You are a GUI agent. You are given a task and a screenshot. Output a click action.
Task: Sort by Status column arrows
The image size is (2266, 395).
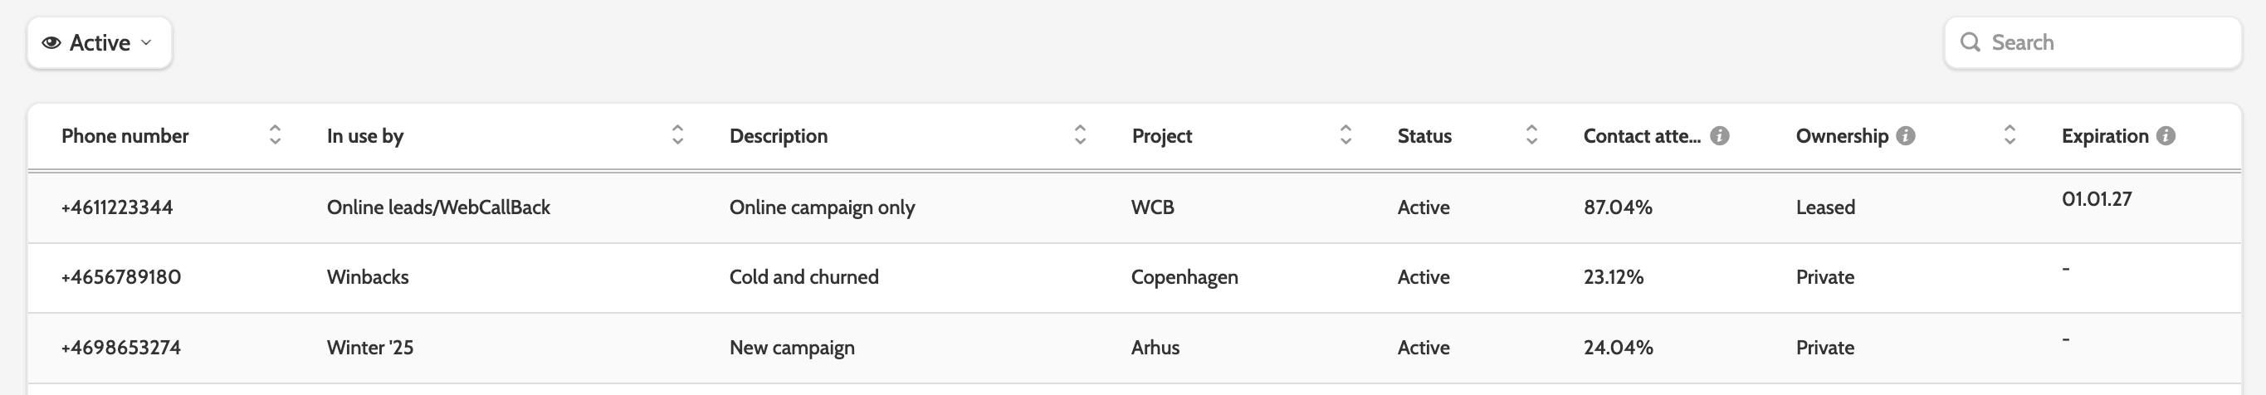(x=1531, y=134)
